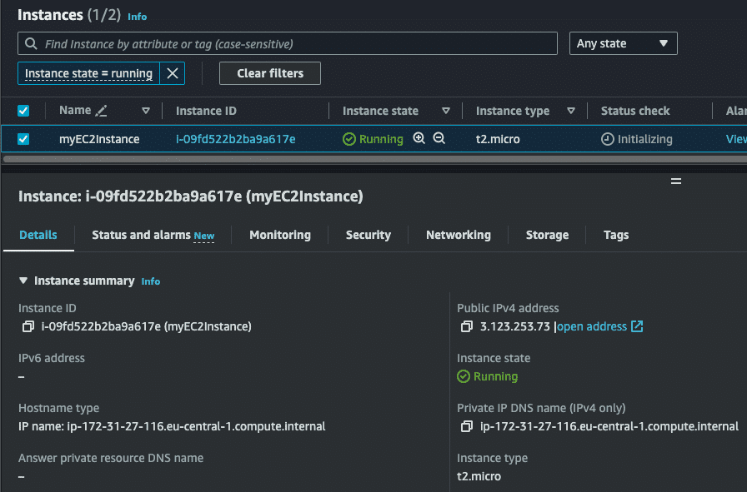Click the green Running status icon in table row
The width and height of the screenshot is (747, 492).
(x=349, y=139)
